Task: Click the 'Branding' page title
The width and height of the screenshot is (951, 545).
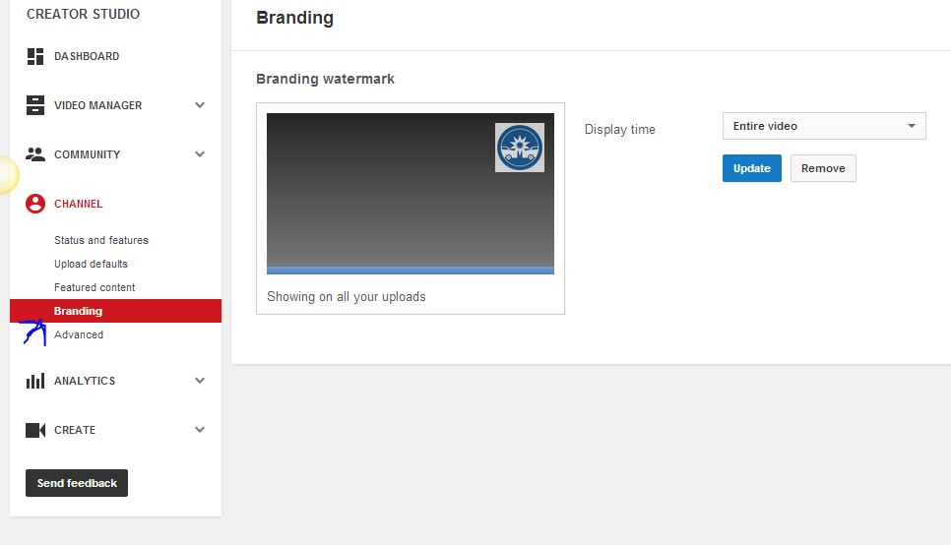Action: (x=294, y=18)
